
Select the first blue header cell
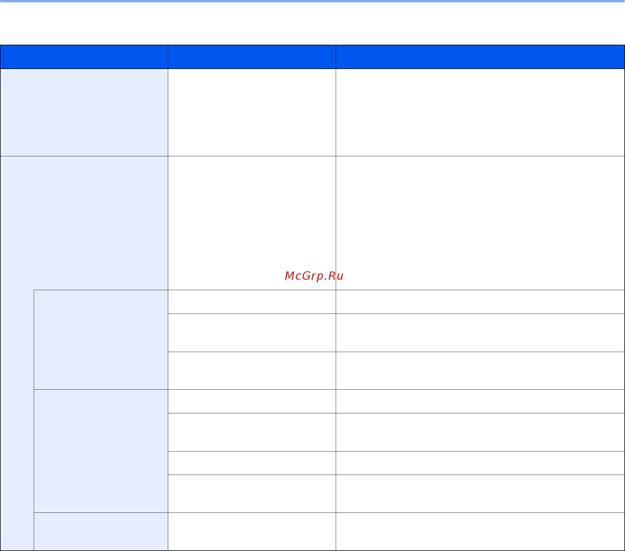(84, 57)
